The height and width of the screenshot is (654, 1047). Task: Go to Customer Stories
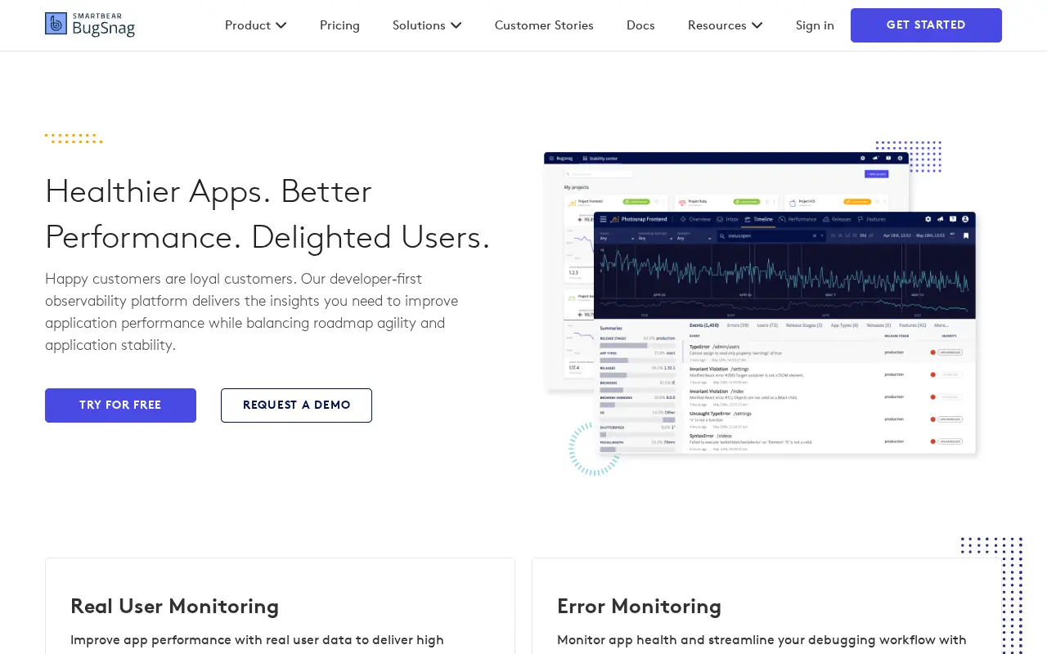[544, 25]
